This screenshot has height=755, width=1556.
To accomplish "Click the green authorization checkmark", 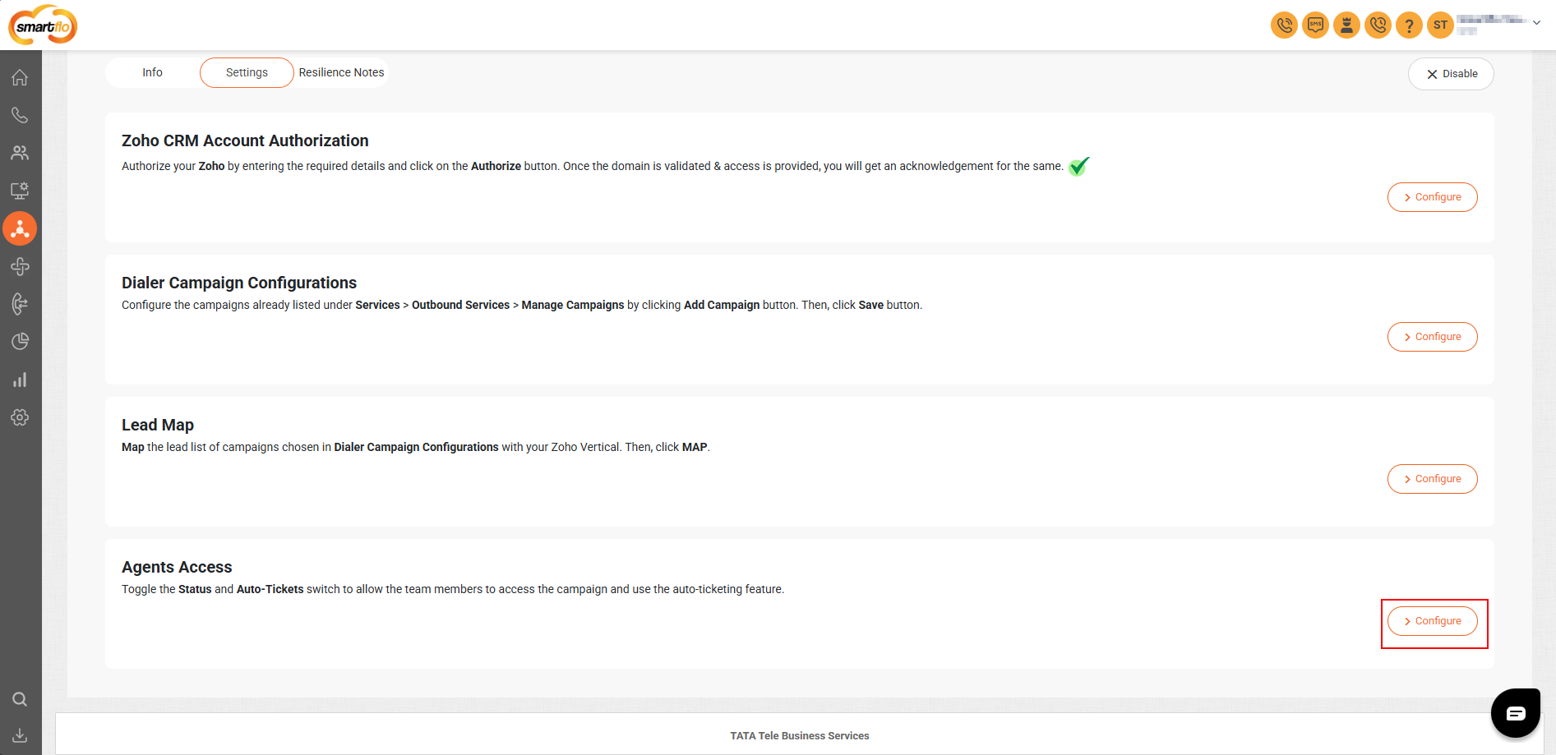I will (1078, 166).
